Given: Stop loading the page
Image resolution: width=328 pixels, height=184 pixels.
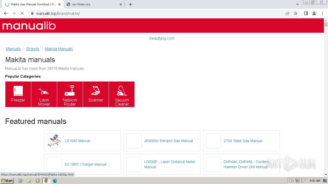Looking at the screenshot, I should pyautogui.click(x=22, y=13).
